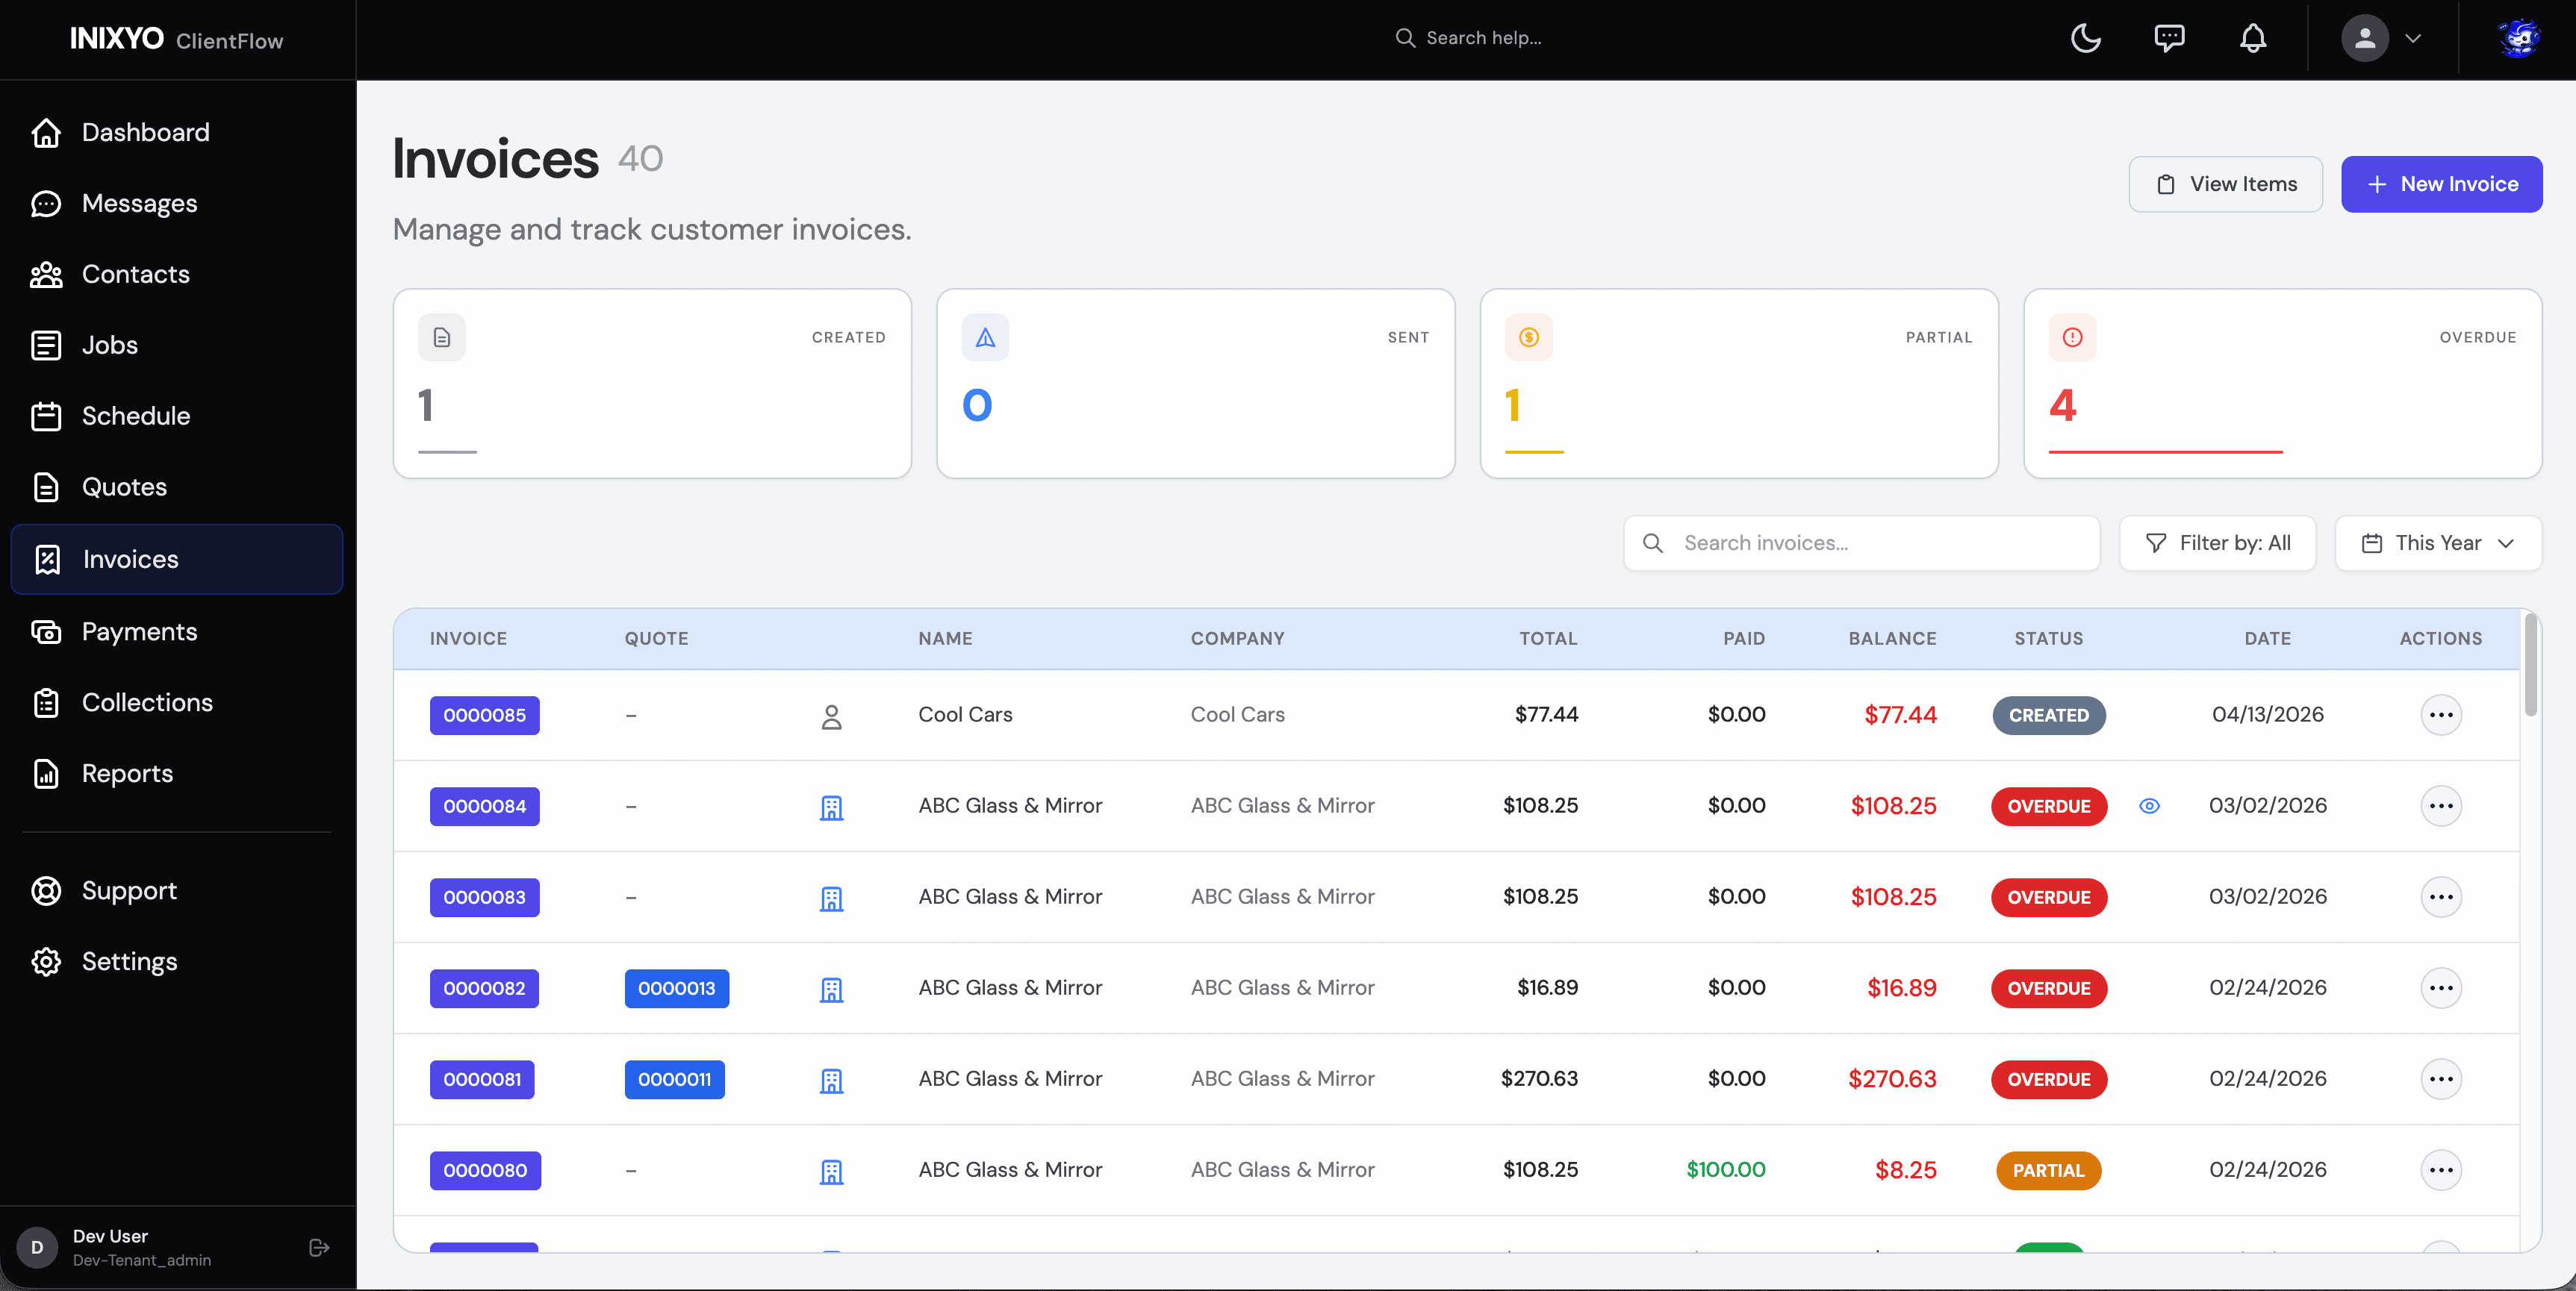
Task: Open the Reports section
Action: (x=126, y=773)
